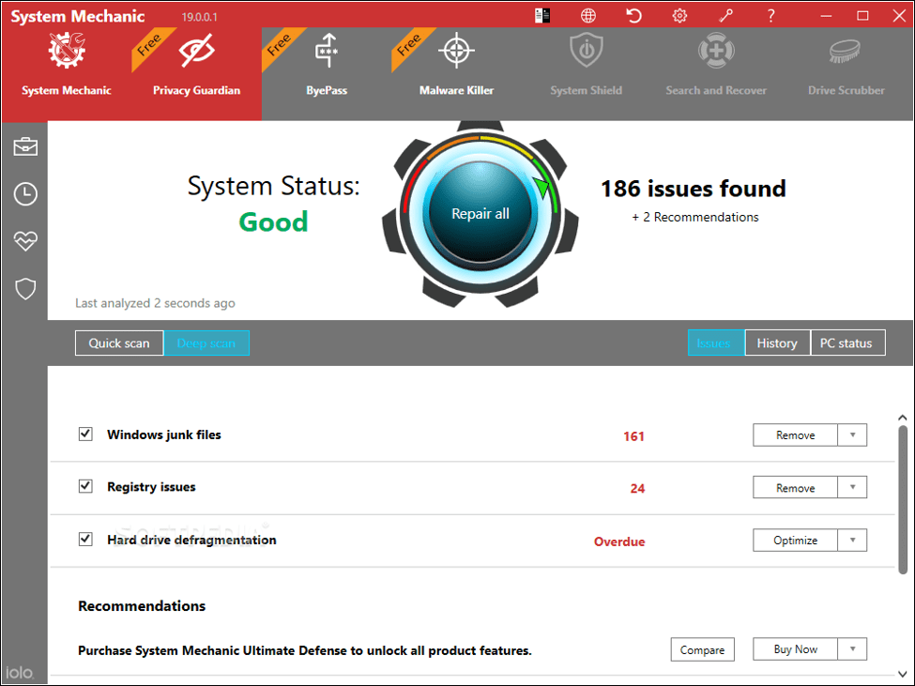The image size is (915, 686).
Task: Switch to the History tab
Action: (777, 343)
